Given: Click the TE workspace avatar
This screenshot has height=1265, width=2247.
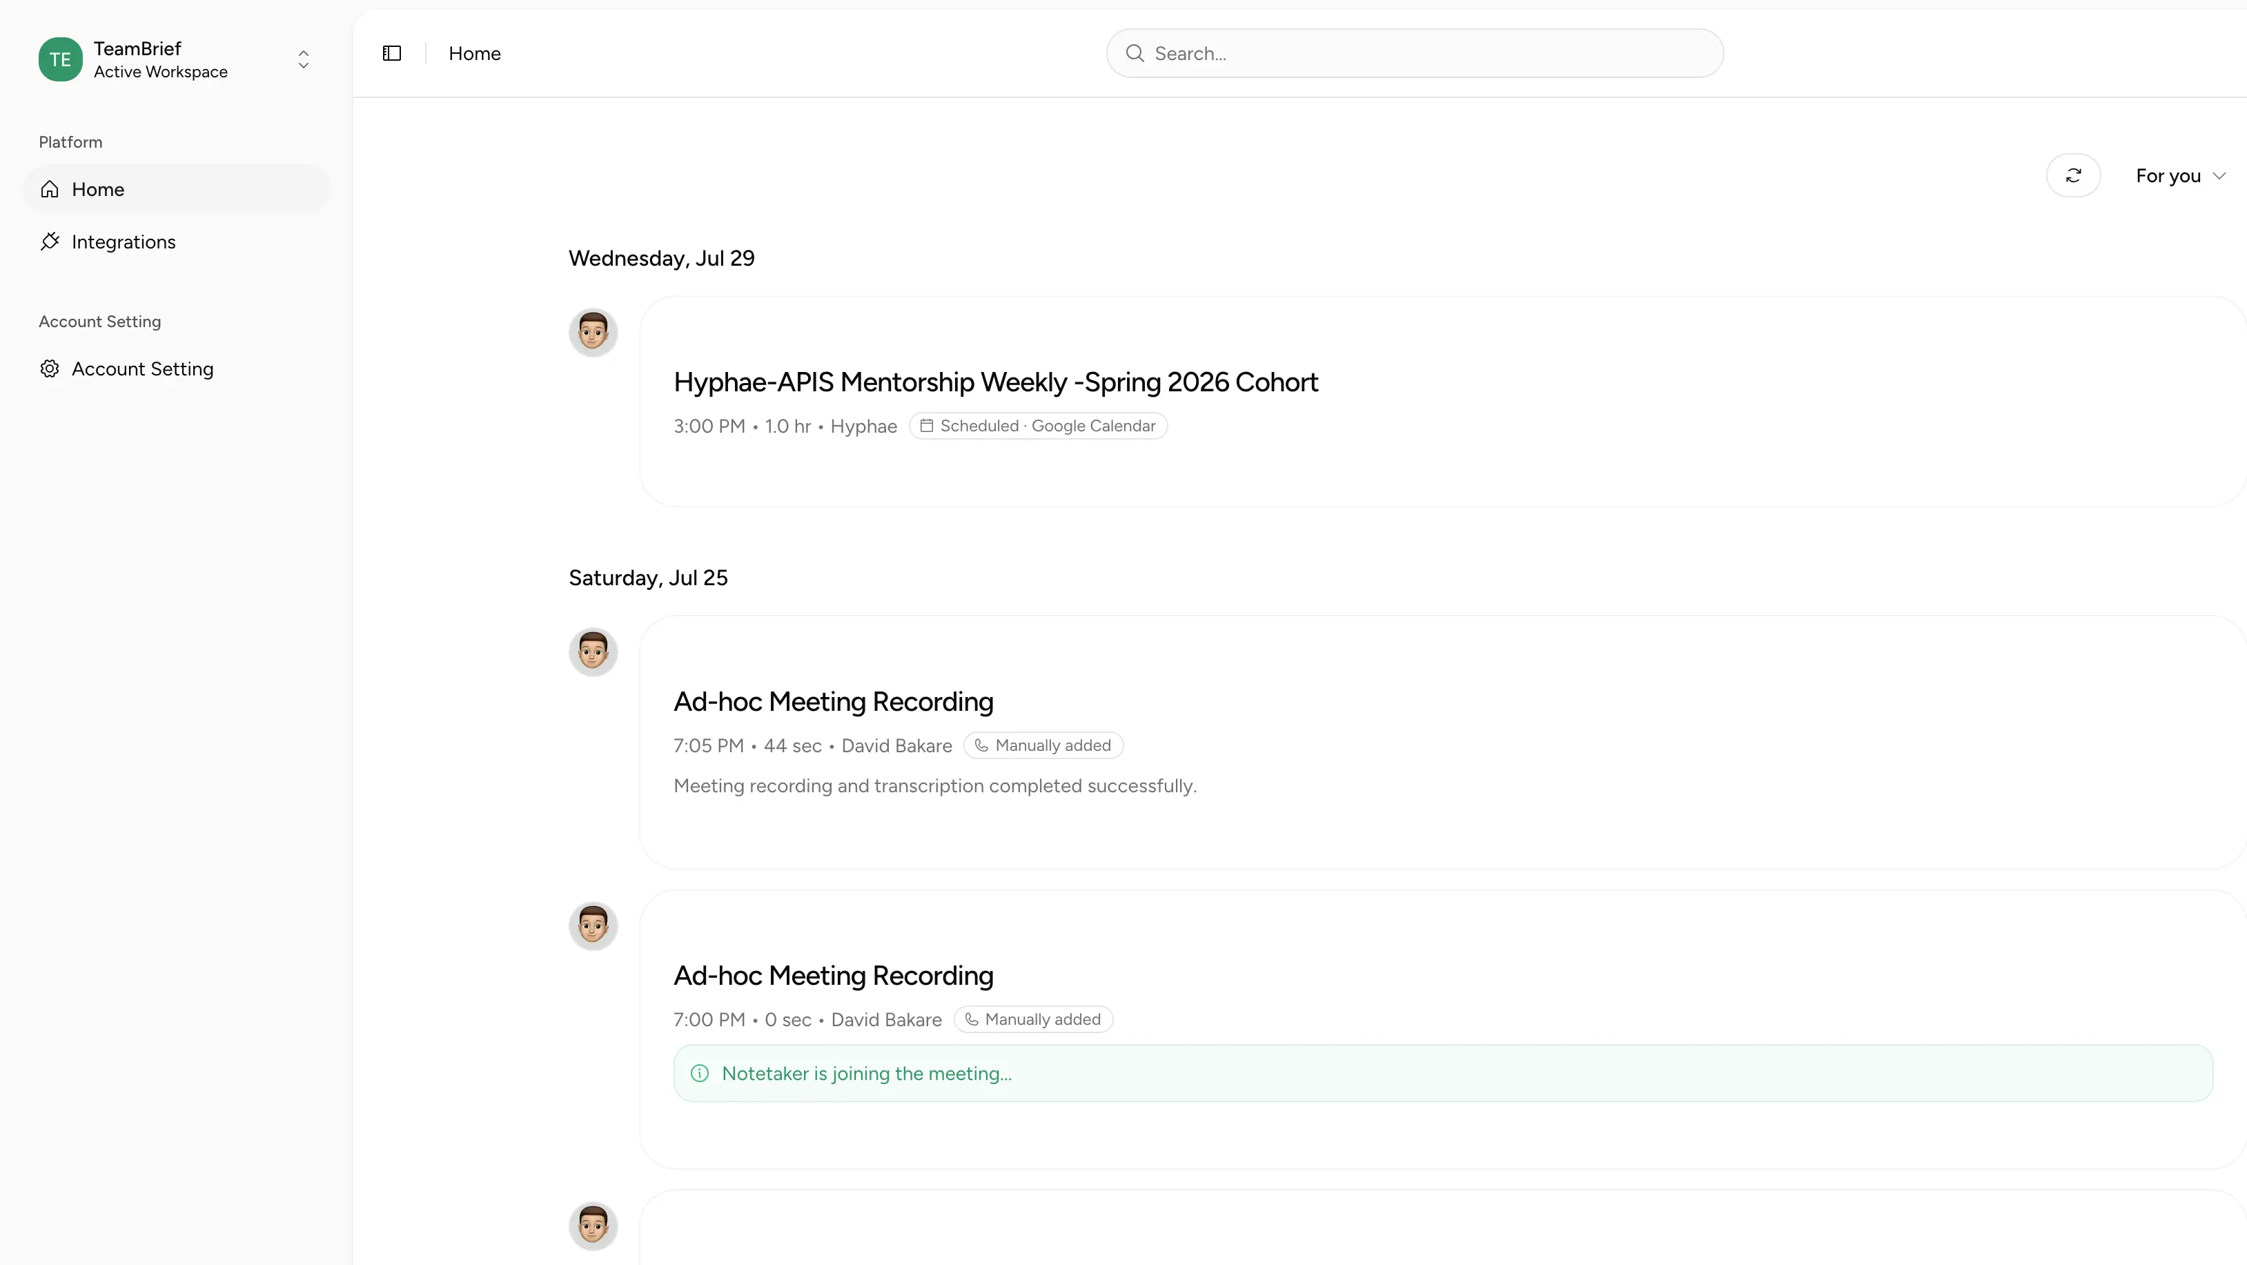Looking at the screenshot, I should click(x=60, y=59).
